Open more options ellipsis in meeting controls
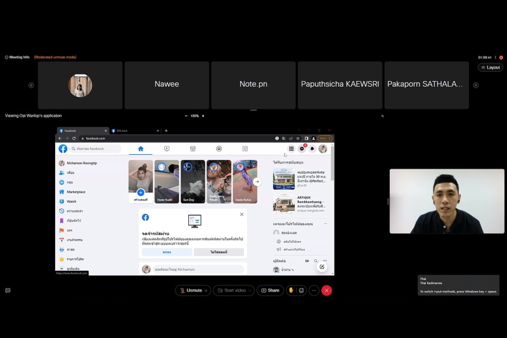Viewport: 507px width, 338px height. (314, 290)
